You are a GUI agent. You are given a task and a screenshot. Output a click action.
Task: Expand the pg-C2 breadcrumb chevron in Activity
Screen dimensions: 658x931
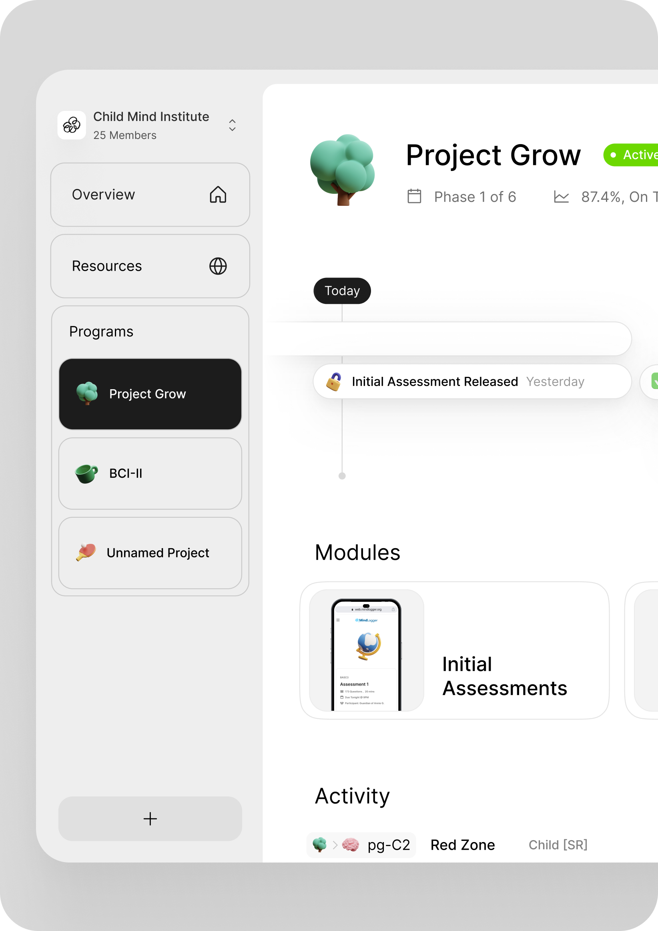(335, 845)
